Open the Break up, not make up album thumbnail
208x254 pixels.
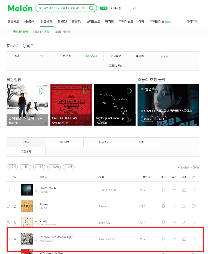(x=115, y=105)
